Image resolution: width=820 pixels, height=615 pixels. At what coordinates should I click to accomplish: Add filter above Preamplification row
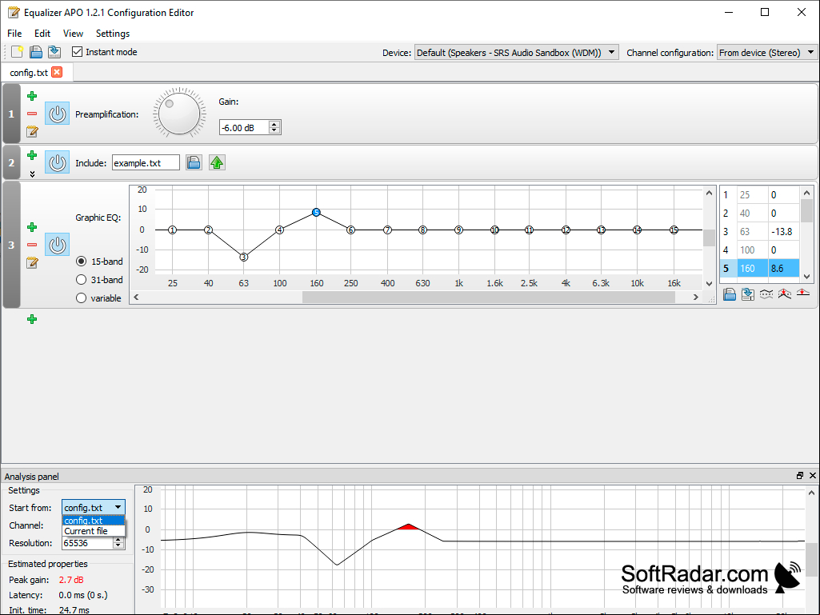32,96
